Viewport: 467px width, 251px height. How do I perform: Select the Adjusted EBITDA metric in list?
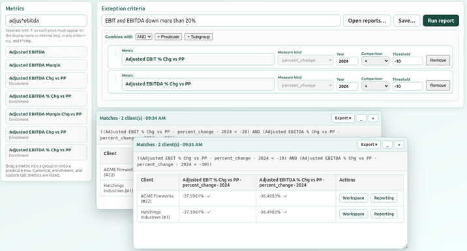46,52
